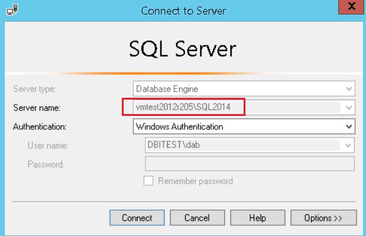Click the Connect button
The image size is (366, 236).
click(x=137, y=217)
